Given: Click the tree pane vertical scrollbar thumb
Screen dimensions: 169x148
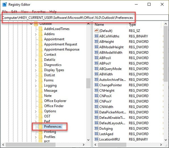Looking at the screenshot, I should pos(88,83).
